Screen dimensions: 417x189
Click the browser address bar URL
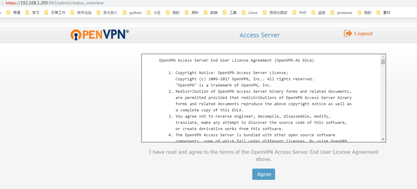point(55,3)
